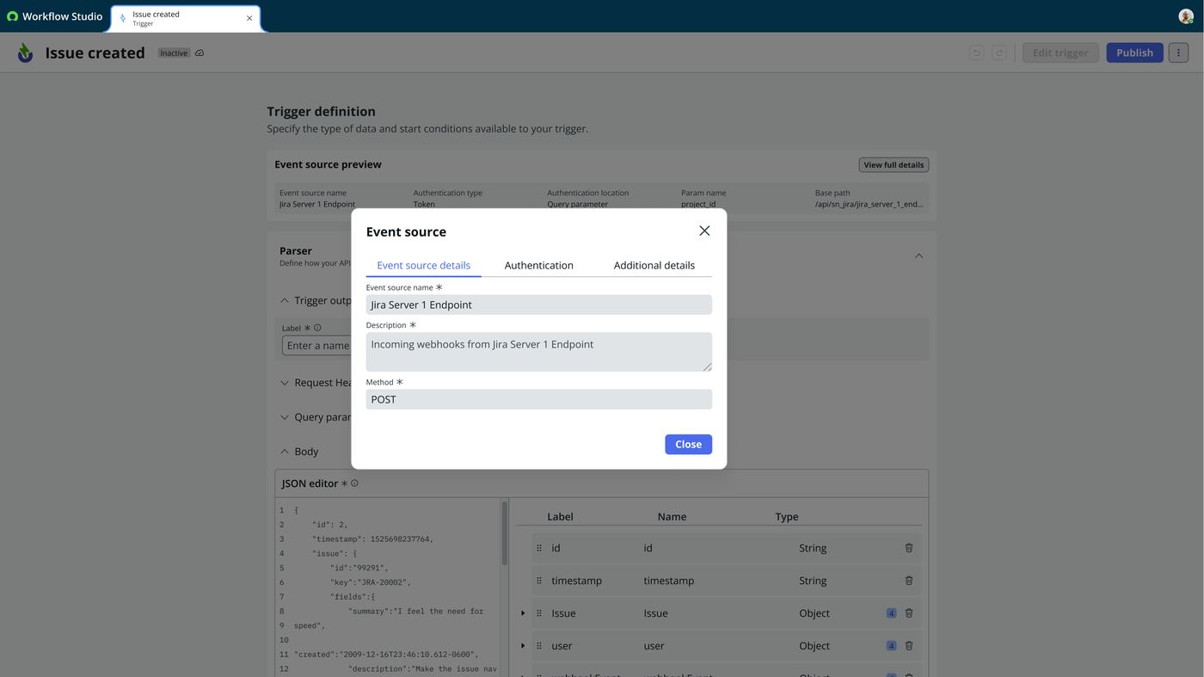Click View full details button
The height and width of the screenshot is (677, 1204).
tap(894, 164)
